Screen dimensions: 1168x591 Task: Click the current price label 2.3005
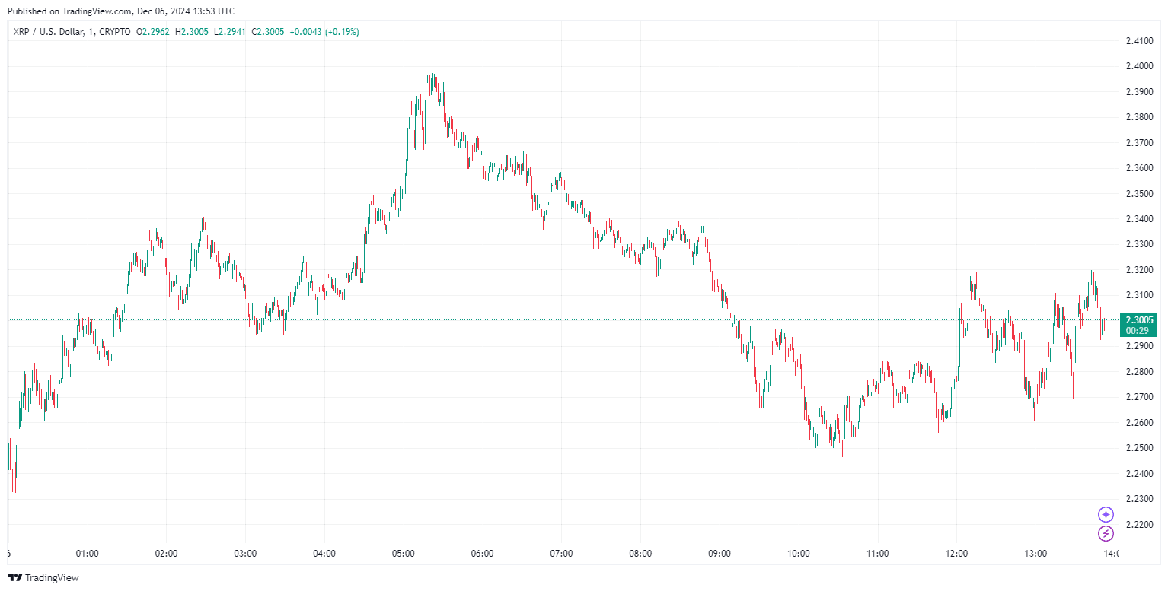pos(1139,319)
